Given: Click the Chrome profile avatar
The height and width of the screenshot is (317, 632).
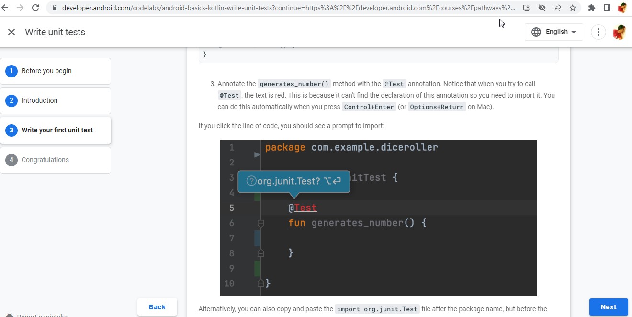Looking at the screenshot, I should [x=623, y=8].
